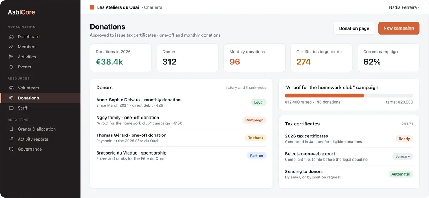
Task: Click the orange organisation square icon
Action: point(92,7)
